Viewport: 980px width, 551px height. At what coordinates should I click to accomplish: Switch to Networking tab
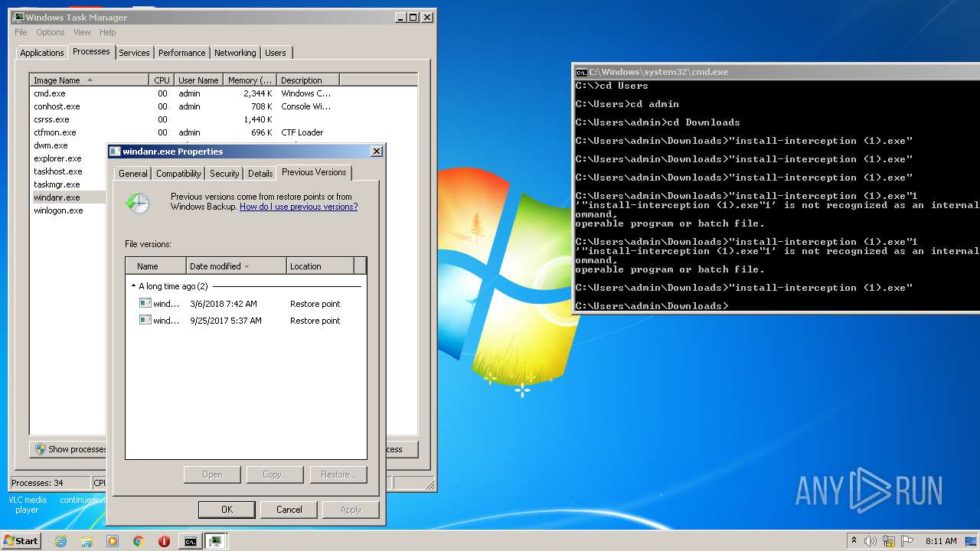pyautogui.click(x=235, y=53)
